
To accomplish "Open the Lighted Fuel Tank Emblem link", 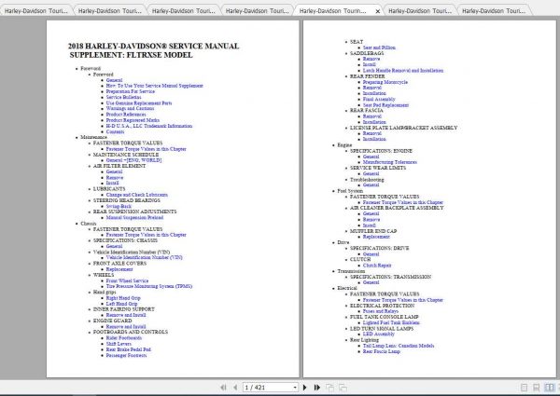I will [391, 322].
